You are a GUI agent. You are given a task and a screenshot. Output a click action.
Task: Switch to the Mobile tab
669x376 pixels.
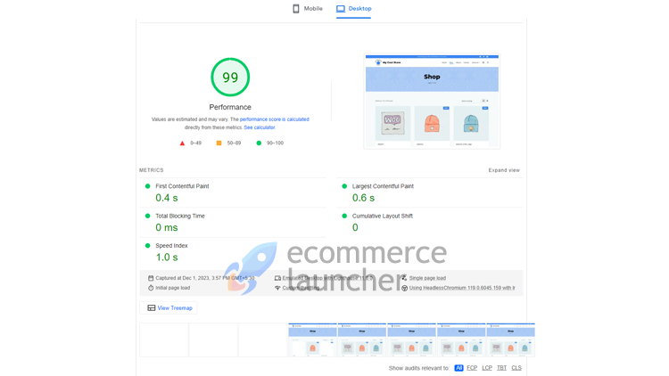308,9
